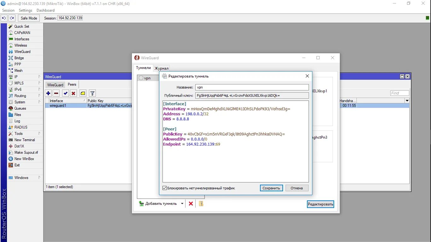Click the Redo arrow in toolbar
This screenshot has width=431, height=242.
12,18
